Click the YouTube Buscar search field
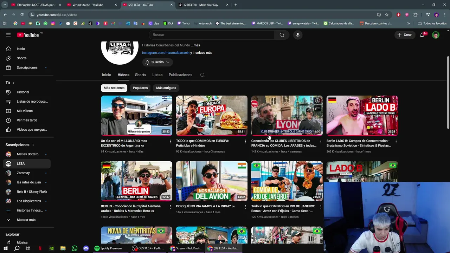The width and height of the screenshot is (450, 253). point(212,35)
